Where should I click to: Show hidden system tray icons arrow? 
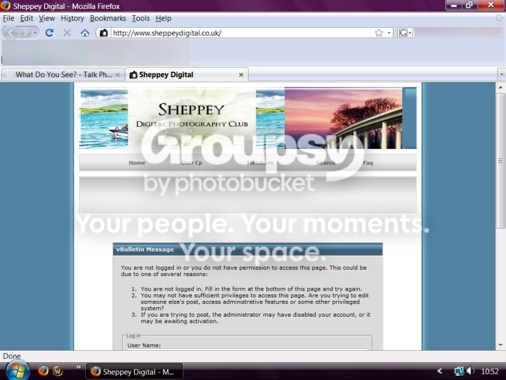point(440,371)
